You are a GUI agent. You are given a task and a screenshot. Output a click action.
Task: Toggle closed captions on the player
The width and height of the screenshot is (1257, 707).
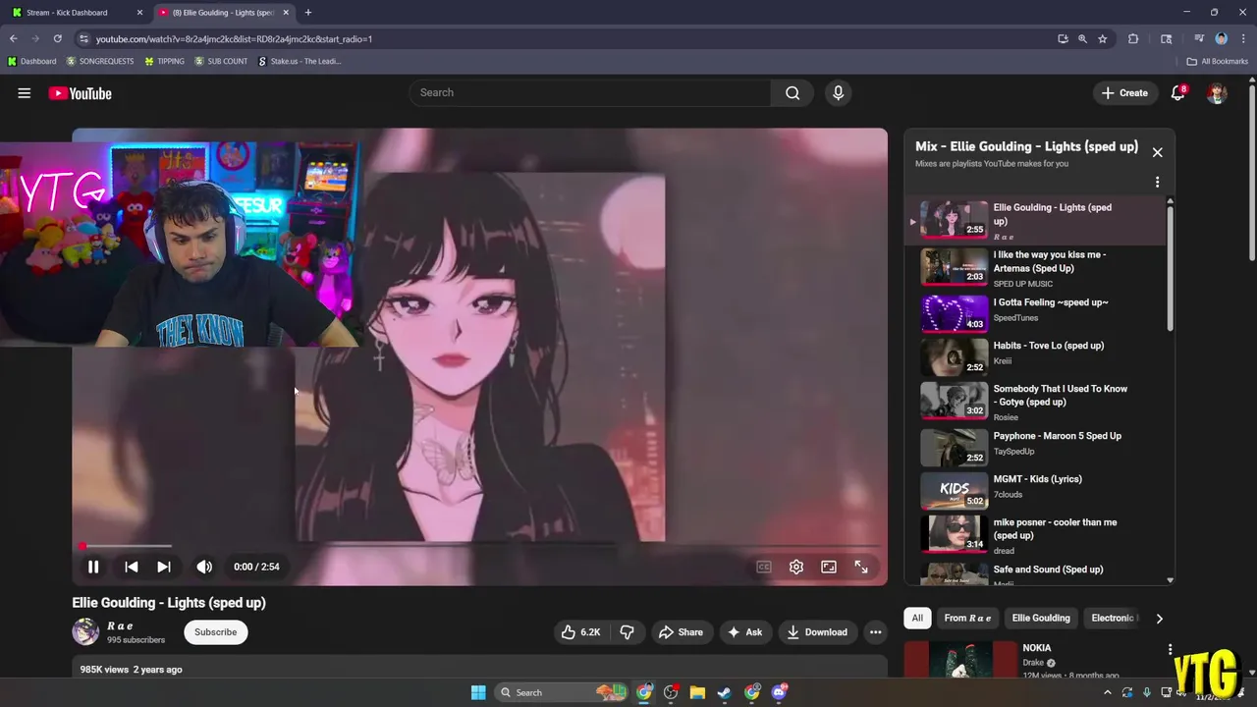tap(764, 567)
